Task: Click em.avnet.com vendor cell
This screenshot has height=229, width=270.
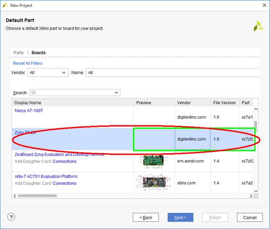Action: click(190, 161)
